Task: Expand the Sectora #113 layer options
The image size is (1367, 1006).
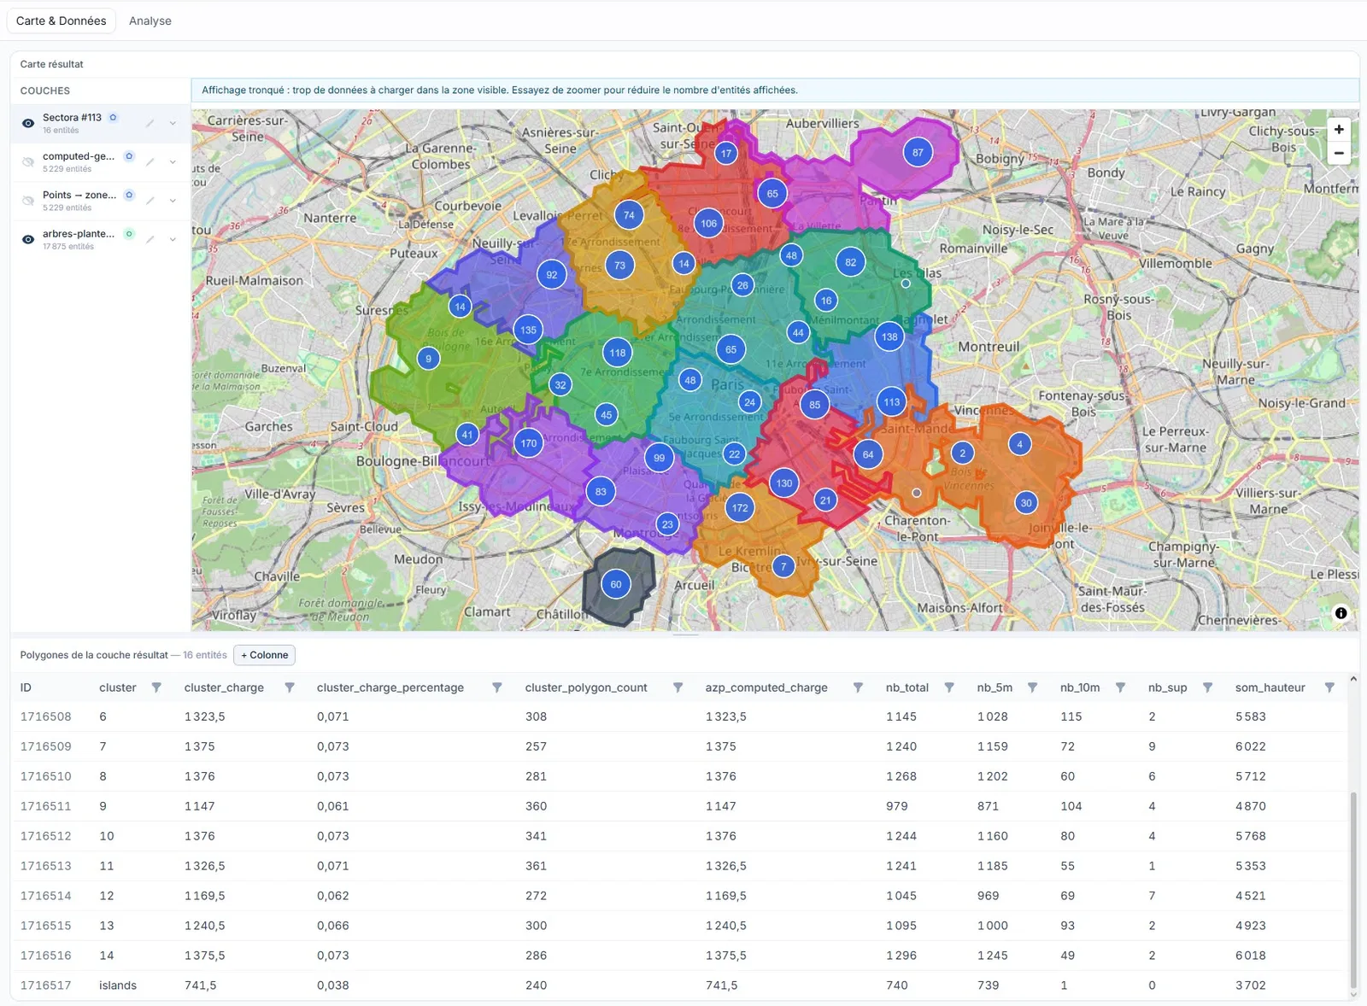Action: (173, 123)
